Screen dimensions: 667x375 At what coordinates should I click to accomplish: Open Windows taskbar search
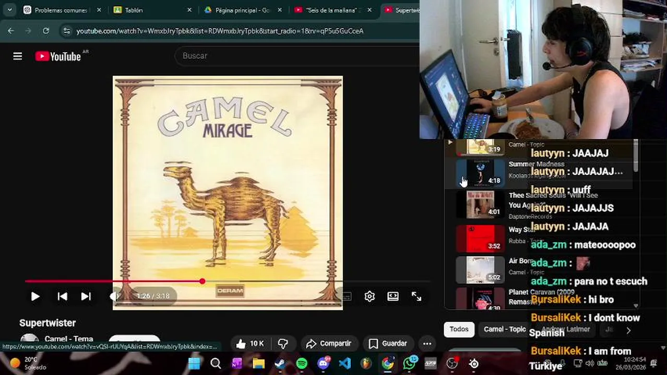[216, 363]
